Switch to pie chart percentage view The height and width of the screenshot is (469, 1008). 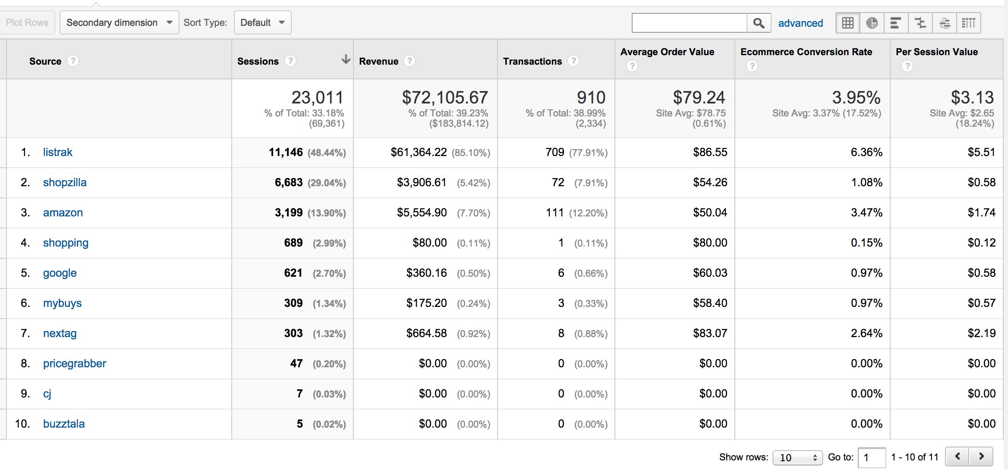click(x=872, y=23)
